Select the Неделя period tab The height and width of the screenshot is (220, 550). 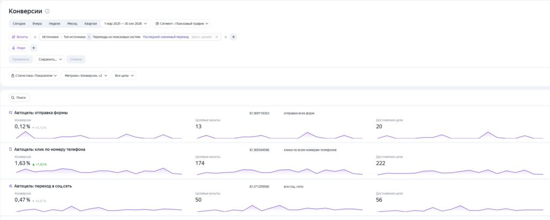pos(54,24)
